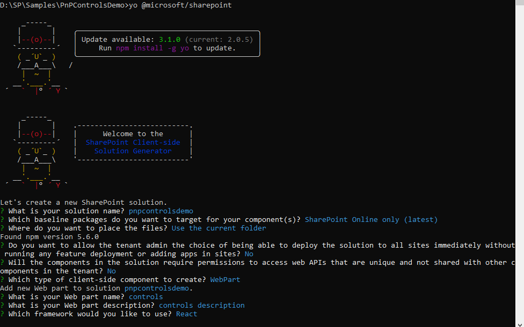524x327 pixels.
Task: Click the No answer for web API permissions
Action: click(x=111, y=271)
